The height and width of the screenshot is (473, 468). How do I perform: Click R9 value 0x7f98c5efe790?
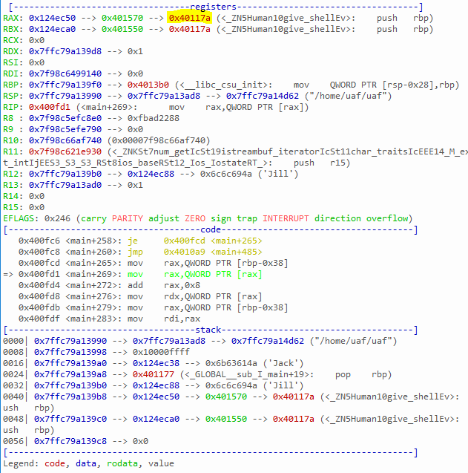click(x=65, y=130)
